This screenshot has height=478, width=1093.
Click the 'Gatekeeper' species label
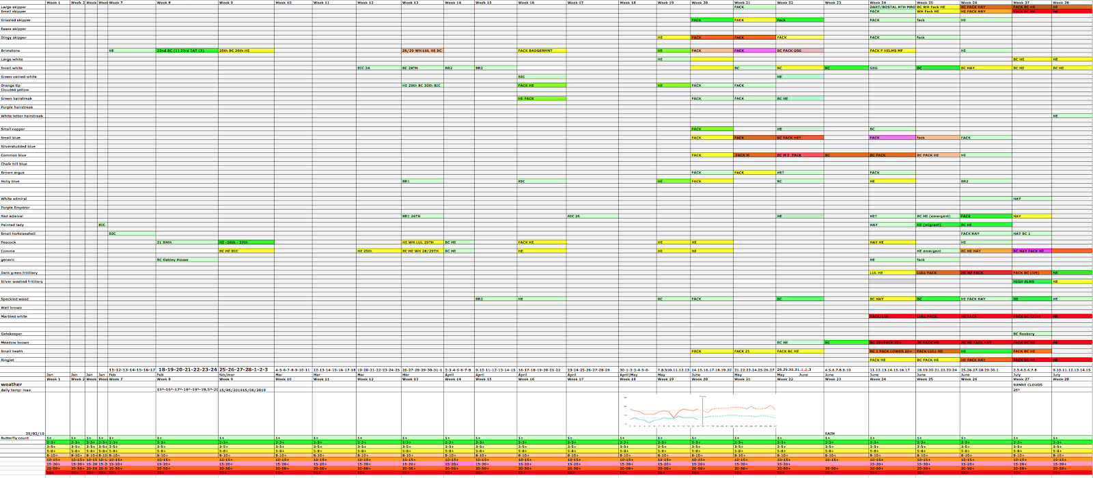[11, 334]
